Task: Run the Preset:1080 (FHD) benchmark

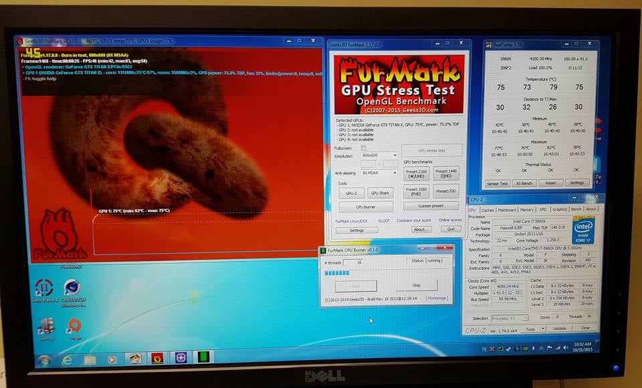Action: (417, 192)
